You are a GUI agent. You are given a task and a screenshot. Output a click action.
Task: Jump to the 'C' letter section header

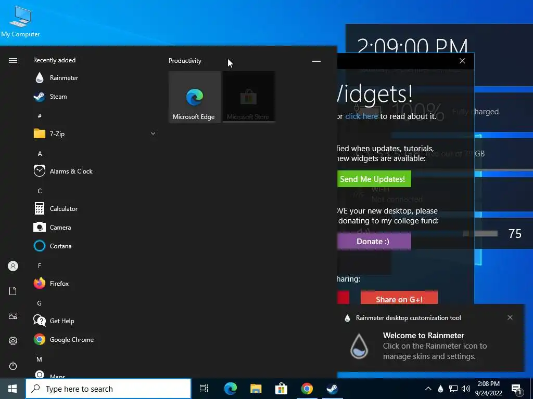pyautogui.click(x=40, y=191)
